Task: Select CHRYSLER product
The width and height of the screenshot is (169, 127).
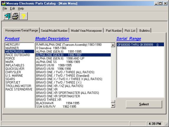Action: pos(19,72)
